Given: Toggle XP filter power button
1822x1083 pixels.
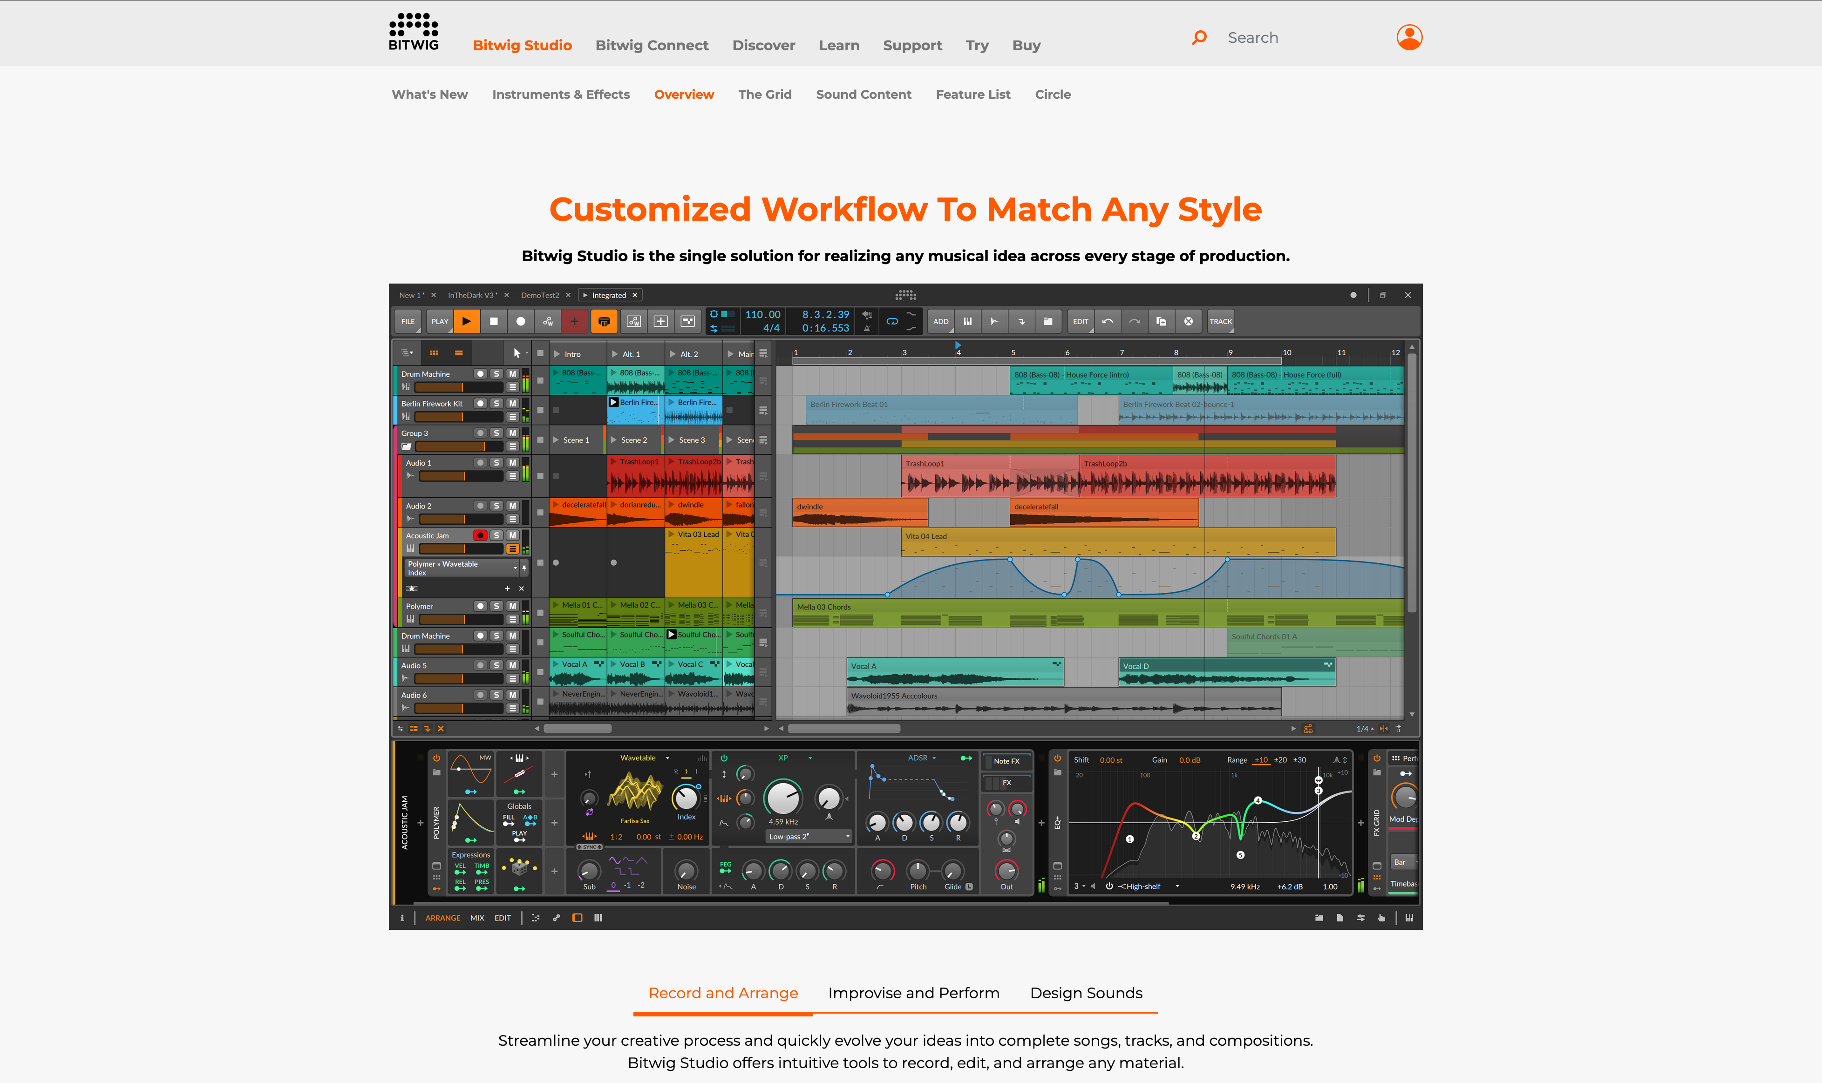Looking at the screenshot, I should point(724,758).
